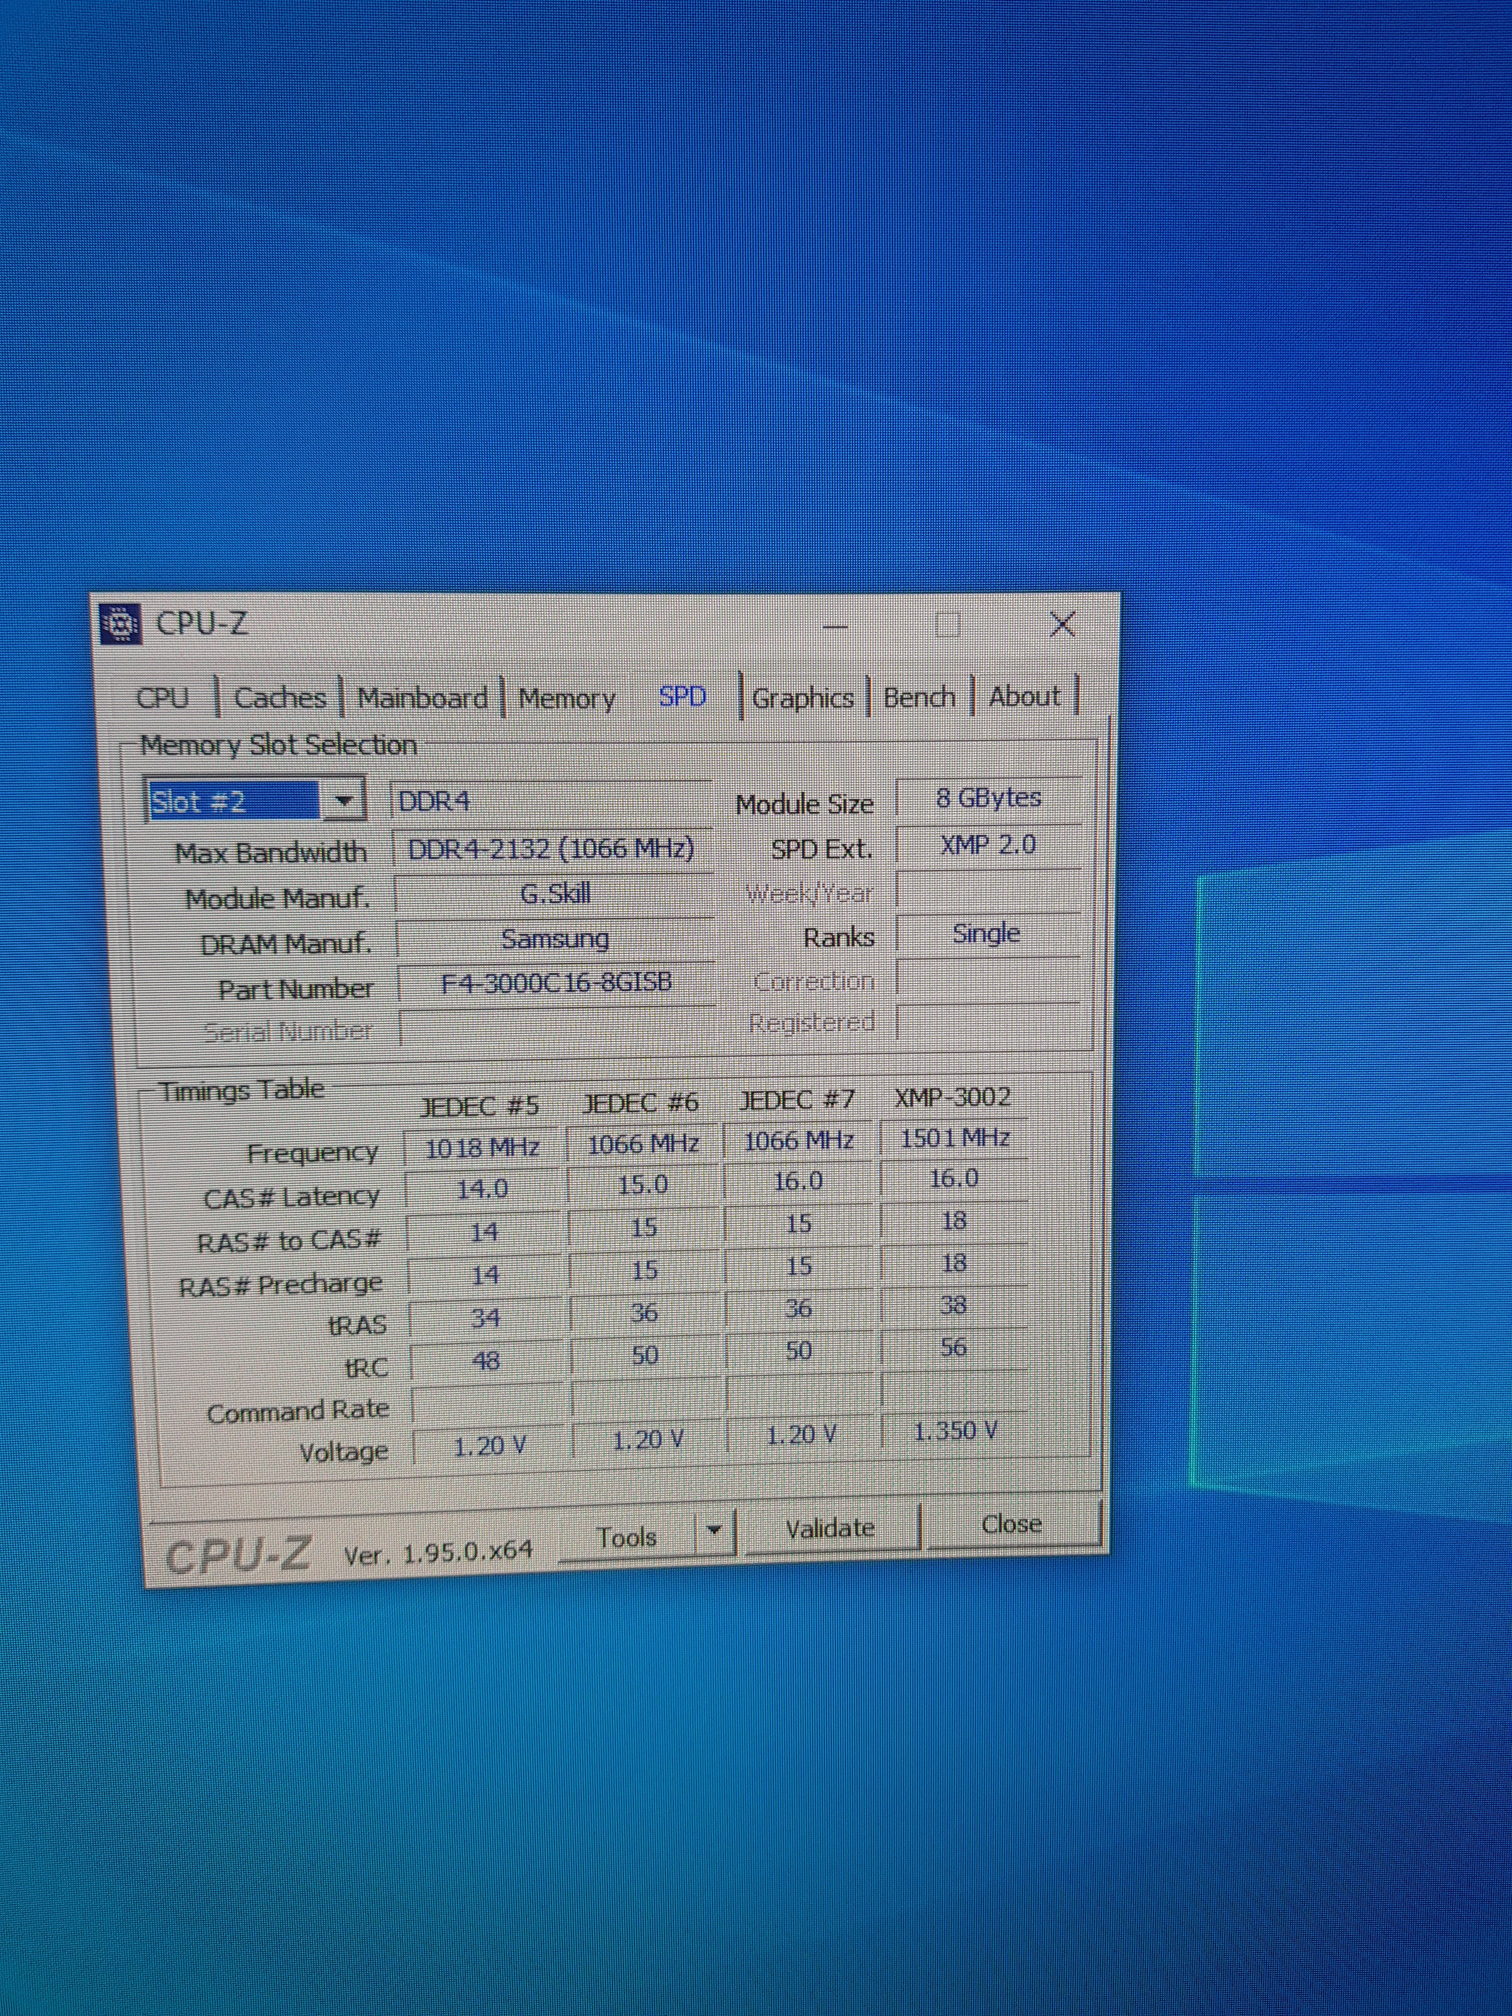Click the Part Number field F4-3000C16-8GISB
Image resolution: width=1512 pixels, height=2016 pixels.
coord(556,982)
